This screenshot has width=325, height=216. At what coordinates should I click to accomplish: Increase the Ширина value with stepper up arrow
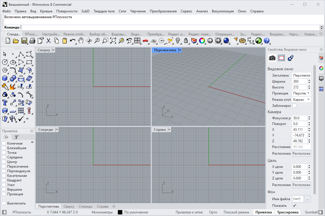pos(309,80)
